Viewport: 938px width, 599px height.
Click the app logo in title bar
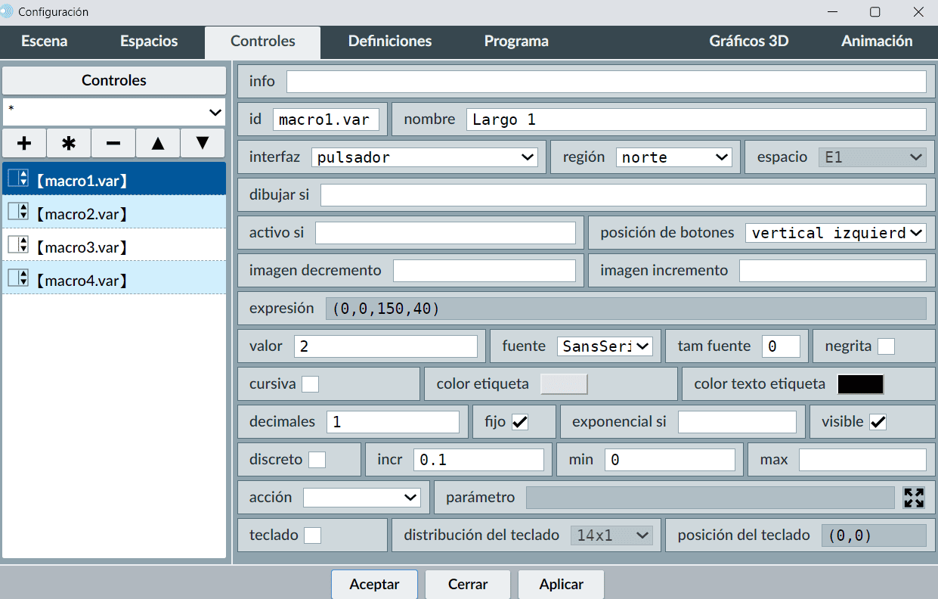pos(8,12)
